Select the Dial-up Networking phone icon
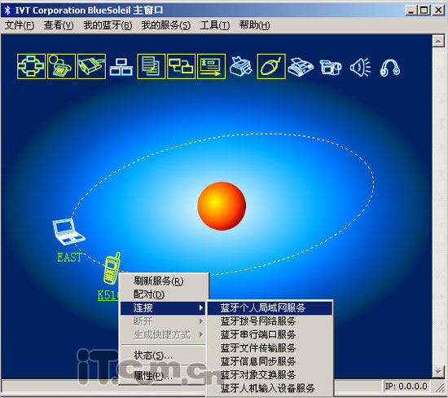The height and width of the screenshot is (398, 448). (61, 66)
